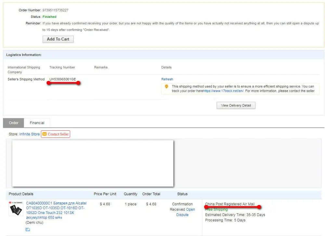Screen dimensions: 325x236
Task: Switch to the Financial tab
Action: click(37, 123)
